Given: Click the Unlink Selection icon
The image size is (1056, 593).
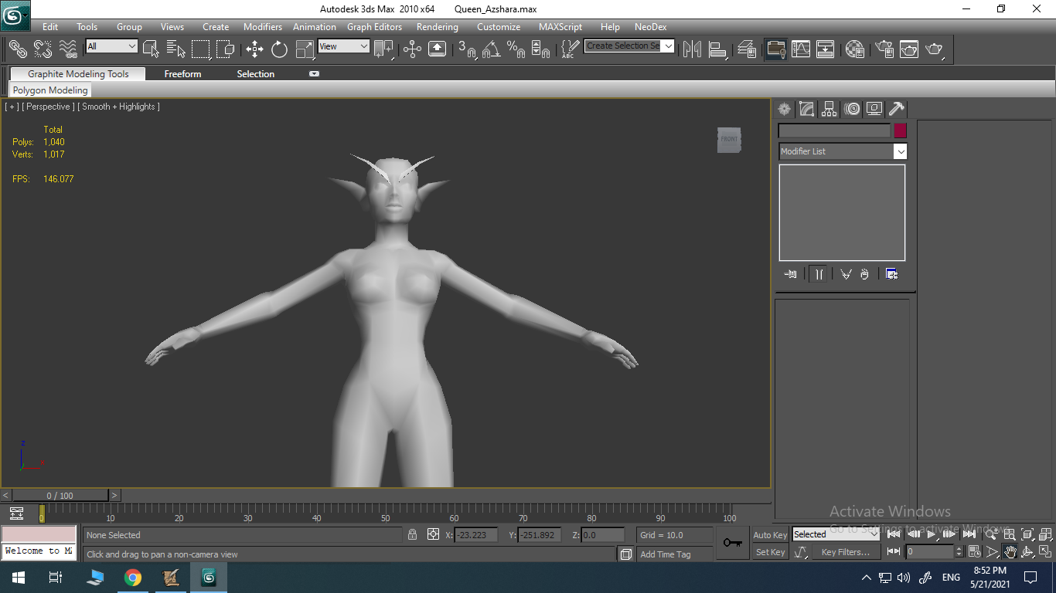Looking at the screenshot, I should pos(43,49).
